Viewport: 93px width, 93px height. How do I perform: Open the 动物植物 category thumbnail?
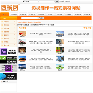(x=22, y=50)
